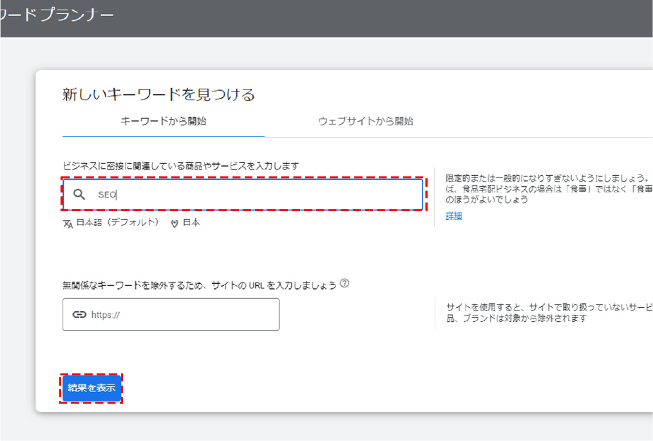Click the 新しいキーワードを見つける heading

point(158,95)
